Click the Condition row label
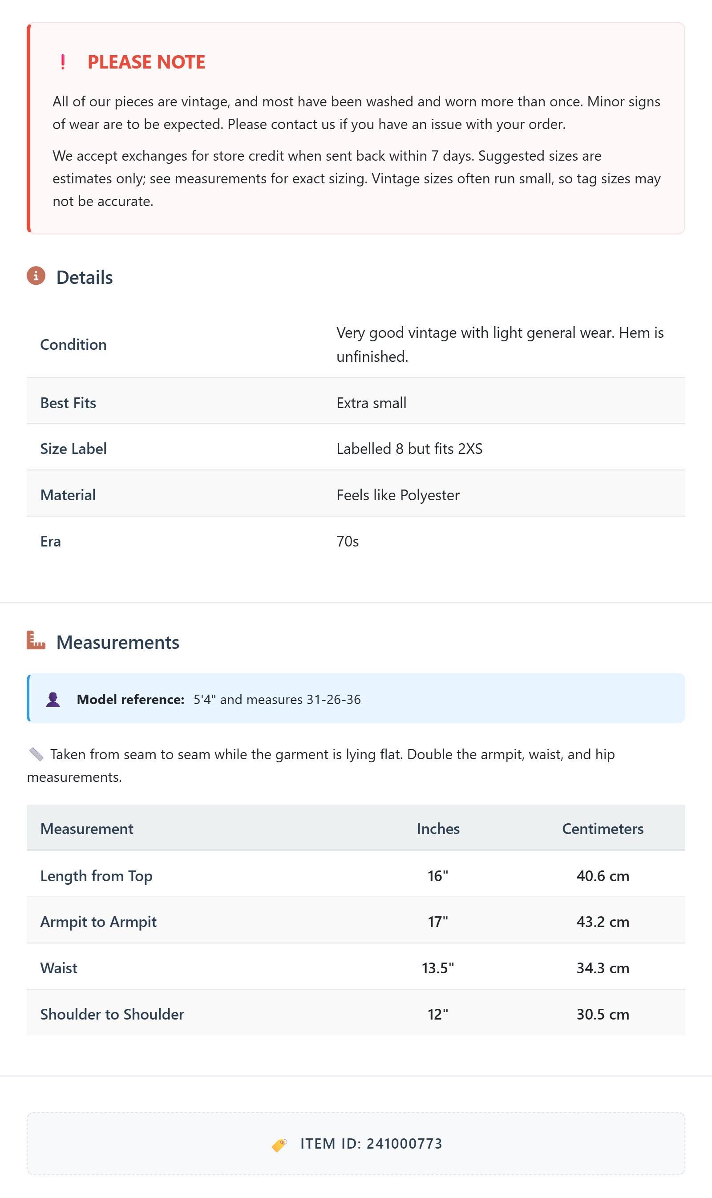This screenshot has width=712, height=1198. point(73,344)
